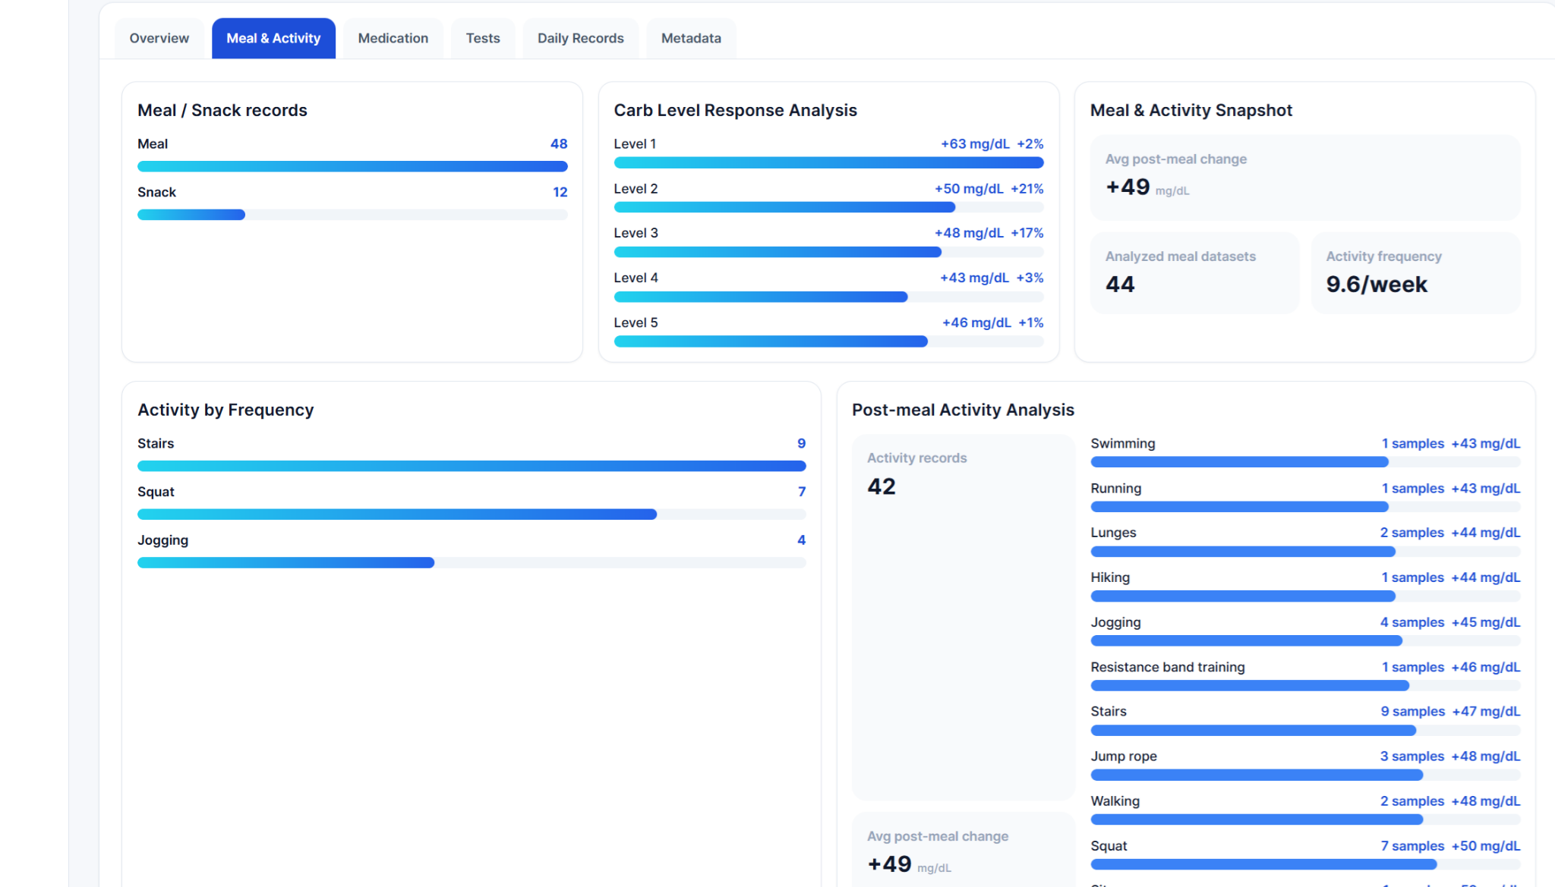Open the Tests tab
Viewport: 1555px width, 887px height.
point(483,38)
